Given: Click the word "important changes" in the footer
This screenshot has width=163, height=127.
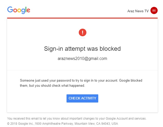Looking at the screenshot, I should [x=82, y=119].
